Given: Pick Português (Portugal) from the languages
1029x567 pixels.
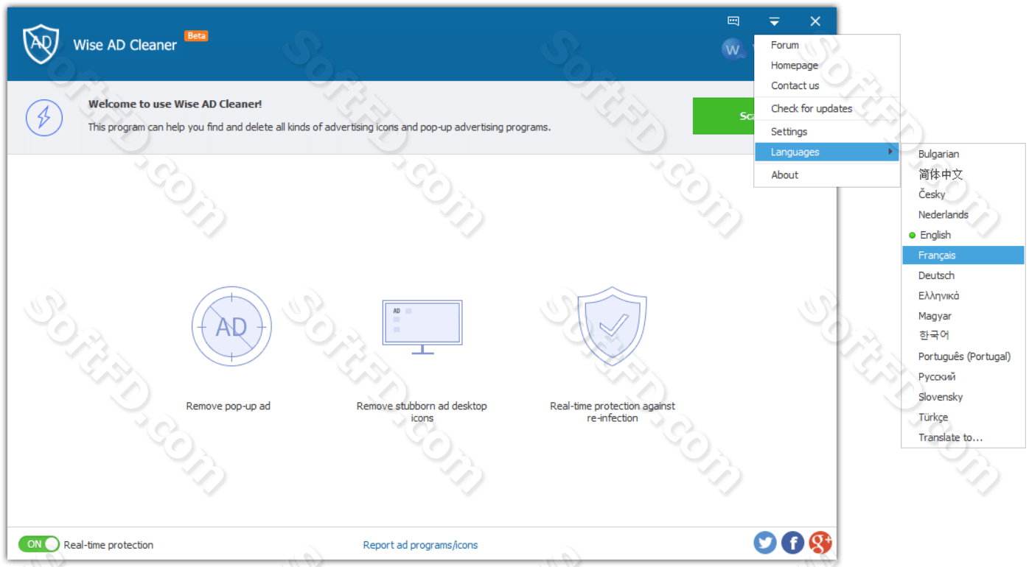Looking at the screenshot, I should point(963,356).
